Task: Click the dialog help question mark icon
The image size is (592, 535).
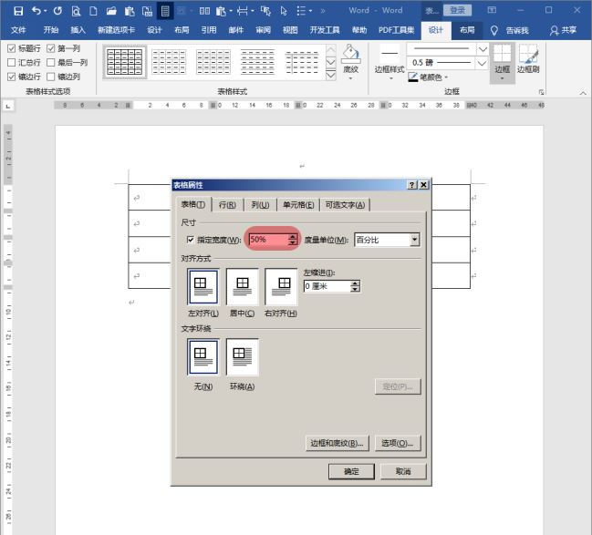Action: click(412, 185)
